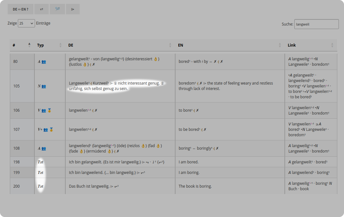Click the number 80 cell

[x=22, y=62]
